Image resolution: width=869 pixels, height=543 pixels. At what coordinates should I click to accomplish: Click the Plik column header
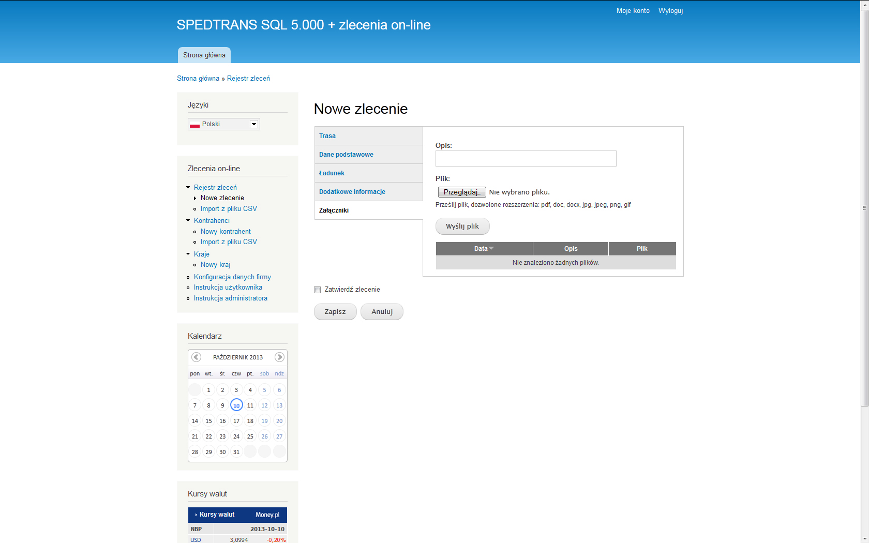pyautogui.click(x=642, y=249)
